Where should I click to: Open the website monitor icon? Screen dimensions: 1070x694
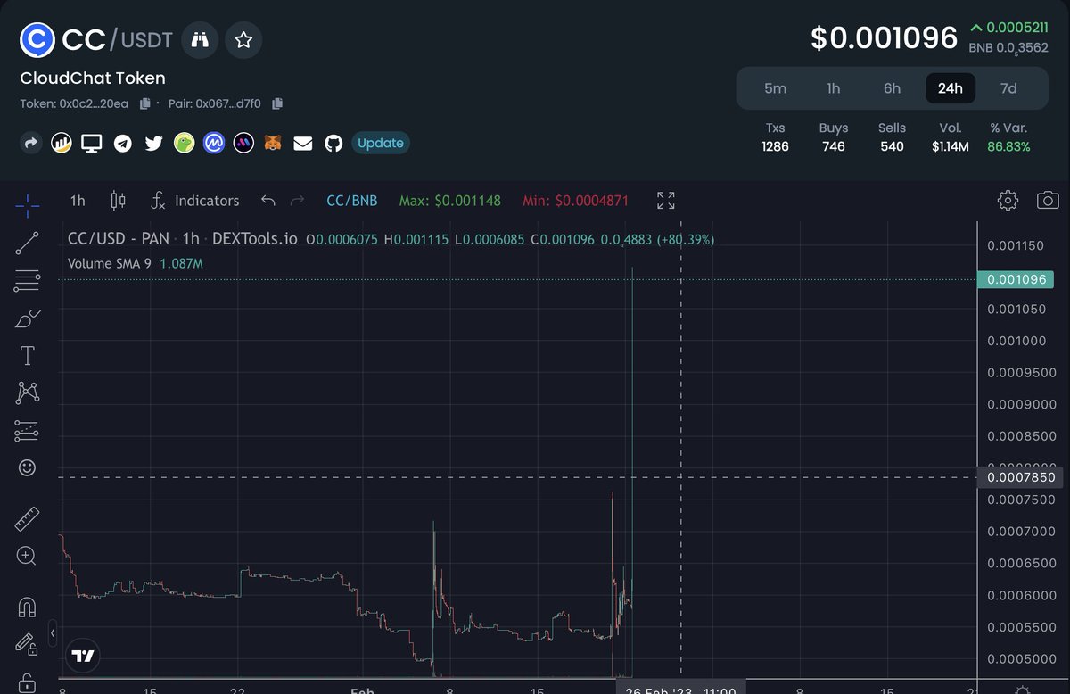tap(91, 143)
